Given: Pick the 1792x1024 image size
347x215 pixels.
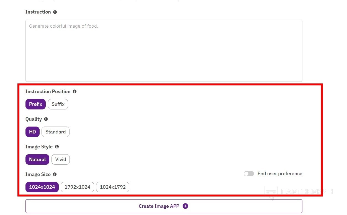Looking at the screenshot, I should 77,187.
